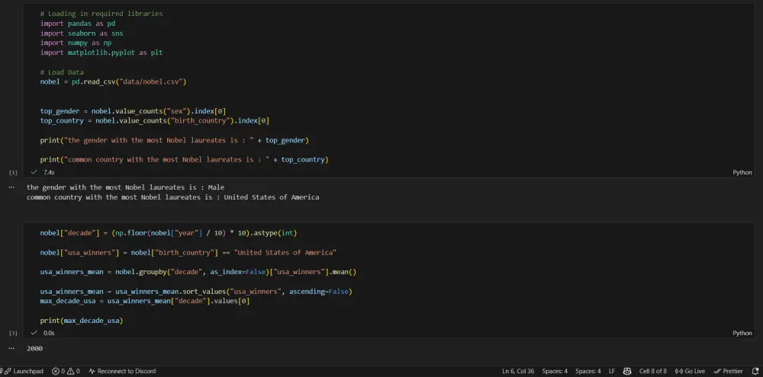The image size is (763, 377).
Task: Click the output mentioning United States of America
Action: tap(172, 197)
